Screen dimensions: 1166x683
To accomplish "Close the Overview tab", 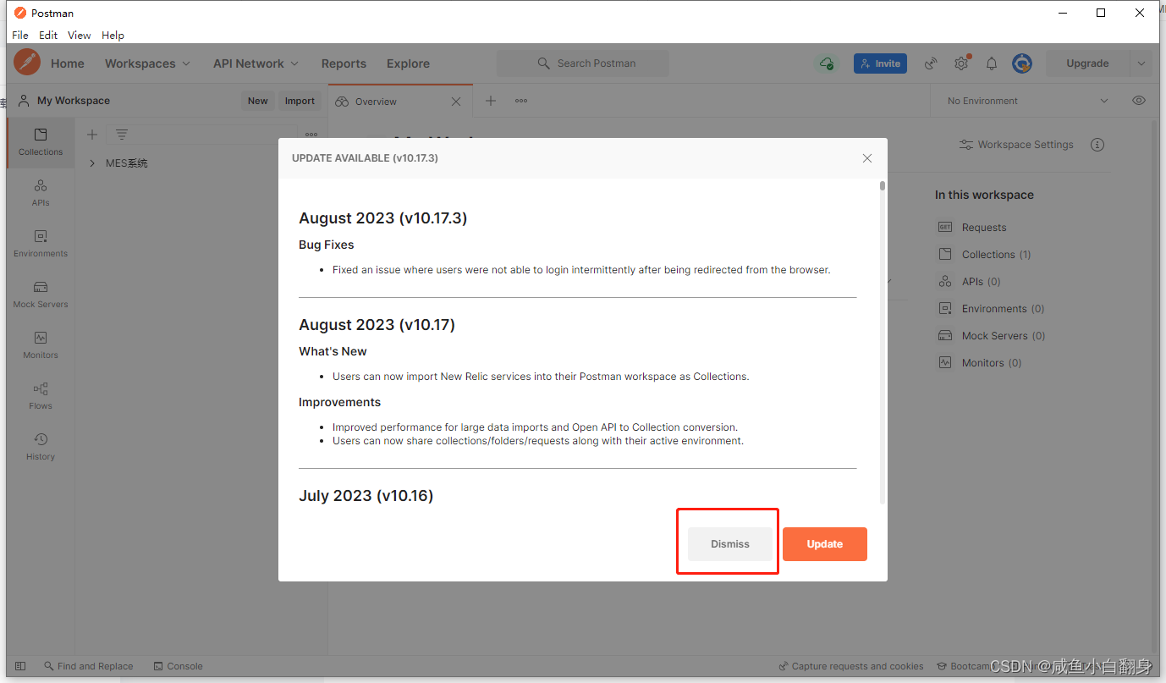I will tap(456, 102).
